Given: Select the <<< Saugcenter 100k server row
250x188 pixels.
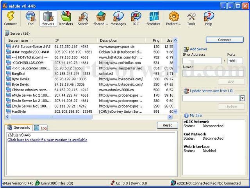Looking at the screenshot, I should pos(89,68).
